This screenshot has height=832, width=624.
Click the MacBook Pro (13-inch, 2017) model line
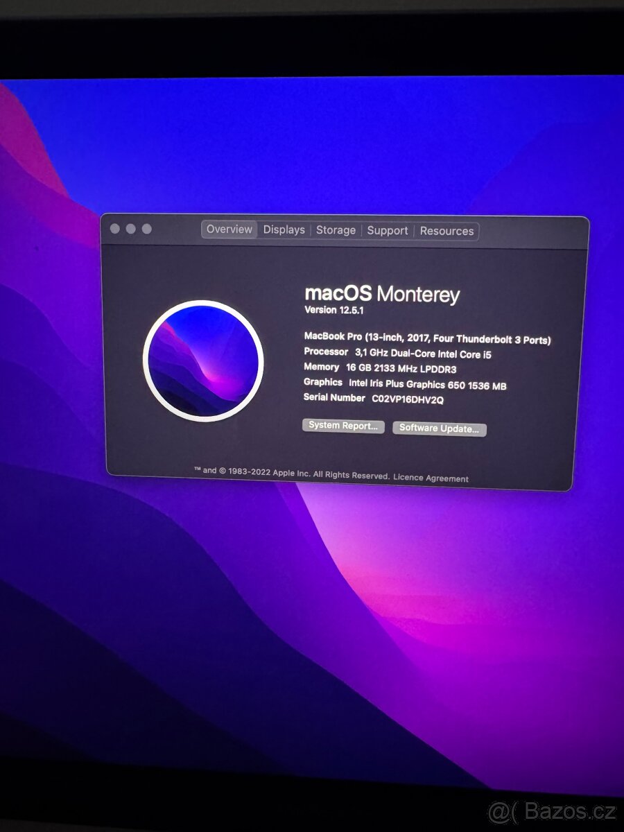(x=428, y=338)
